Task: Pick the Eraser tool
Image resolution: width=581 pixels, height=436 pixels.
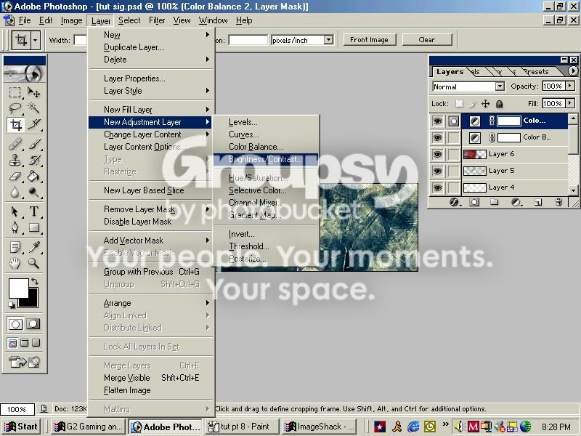Action: coord(15,176)
